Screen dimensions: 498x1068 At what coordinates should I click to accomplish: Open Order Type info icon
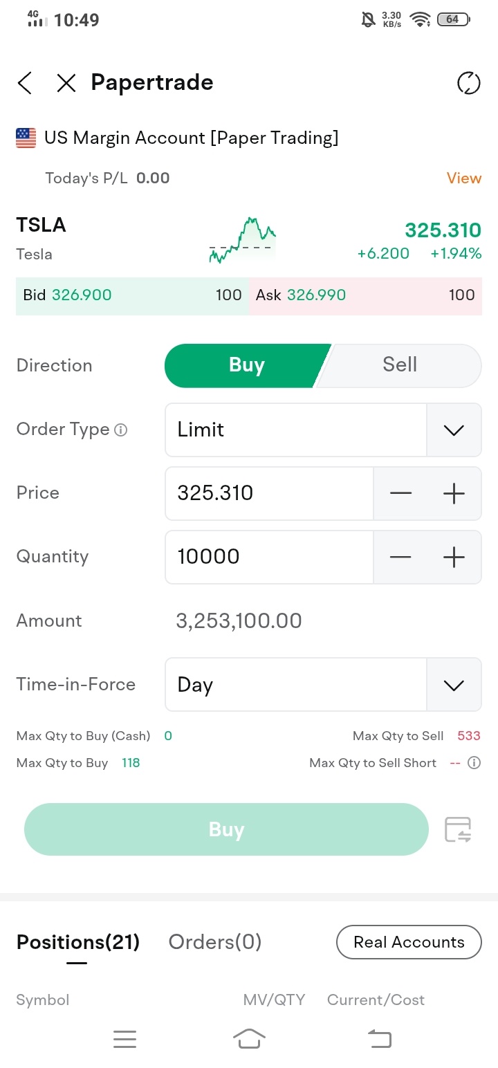120,430
